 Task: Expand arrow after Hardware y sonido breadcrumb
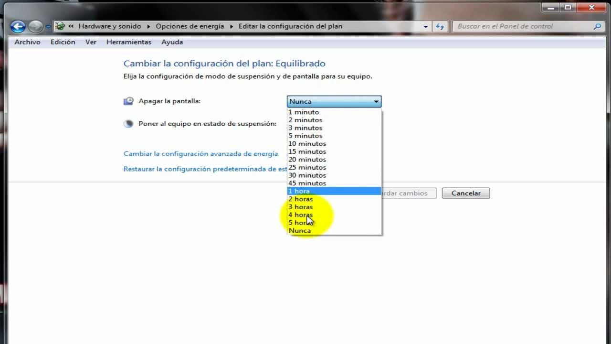(x=148, y=26)
